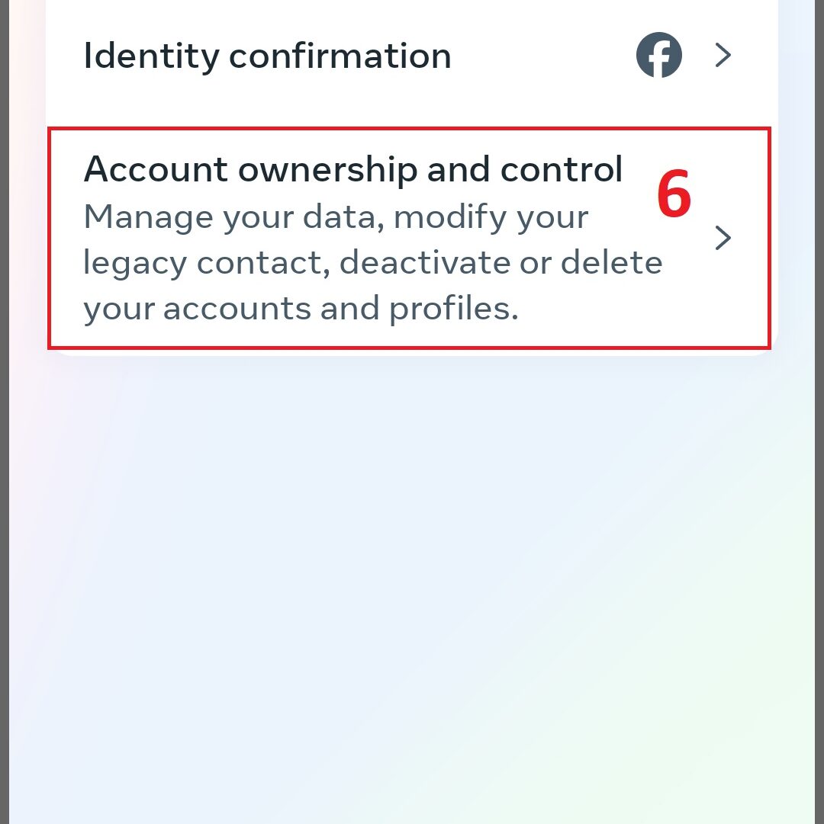Click the word 'Account' in the heading

[x=156, y=169]
